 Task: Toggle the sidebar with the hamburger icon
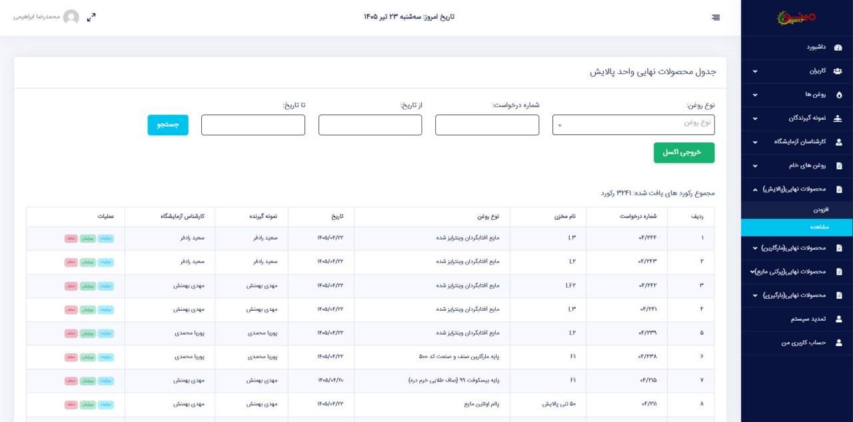tap(716, 17)
